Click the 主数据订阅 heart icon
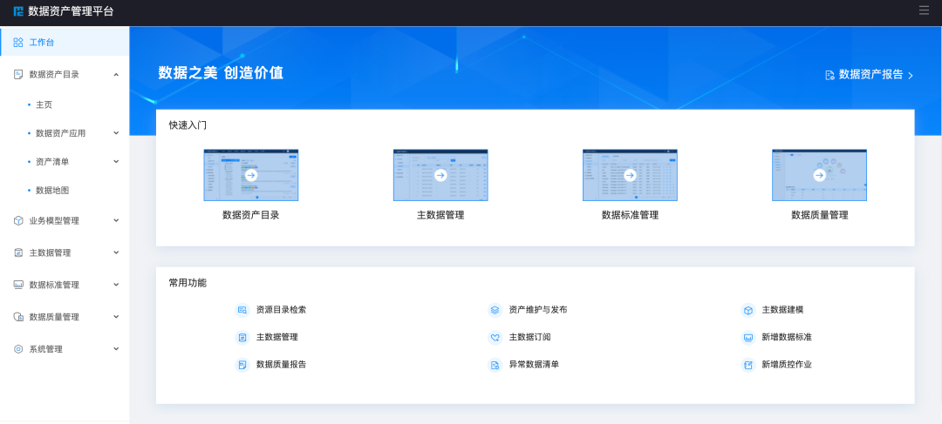Viewport: 942px width, 424px height. point(495,337)
